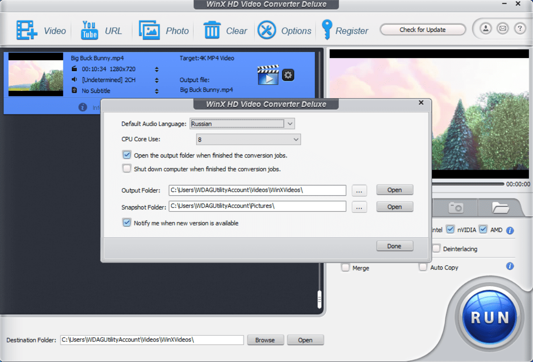This screenshot has width=533, height=362.
Task: Open the Options wrench icon
Action: click(266, 30)
